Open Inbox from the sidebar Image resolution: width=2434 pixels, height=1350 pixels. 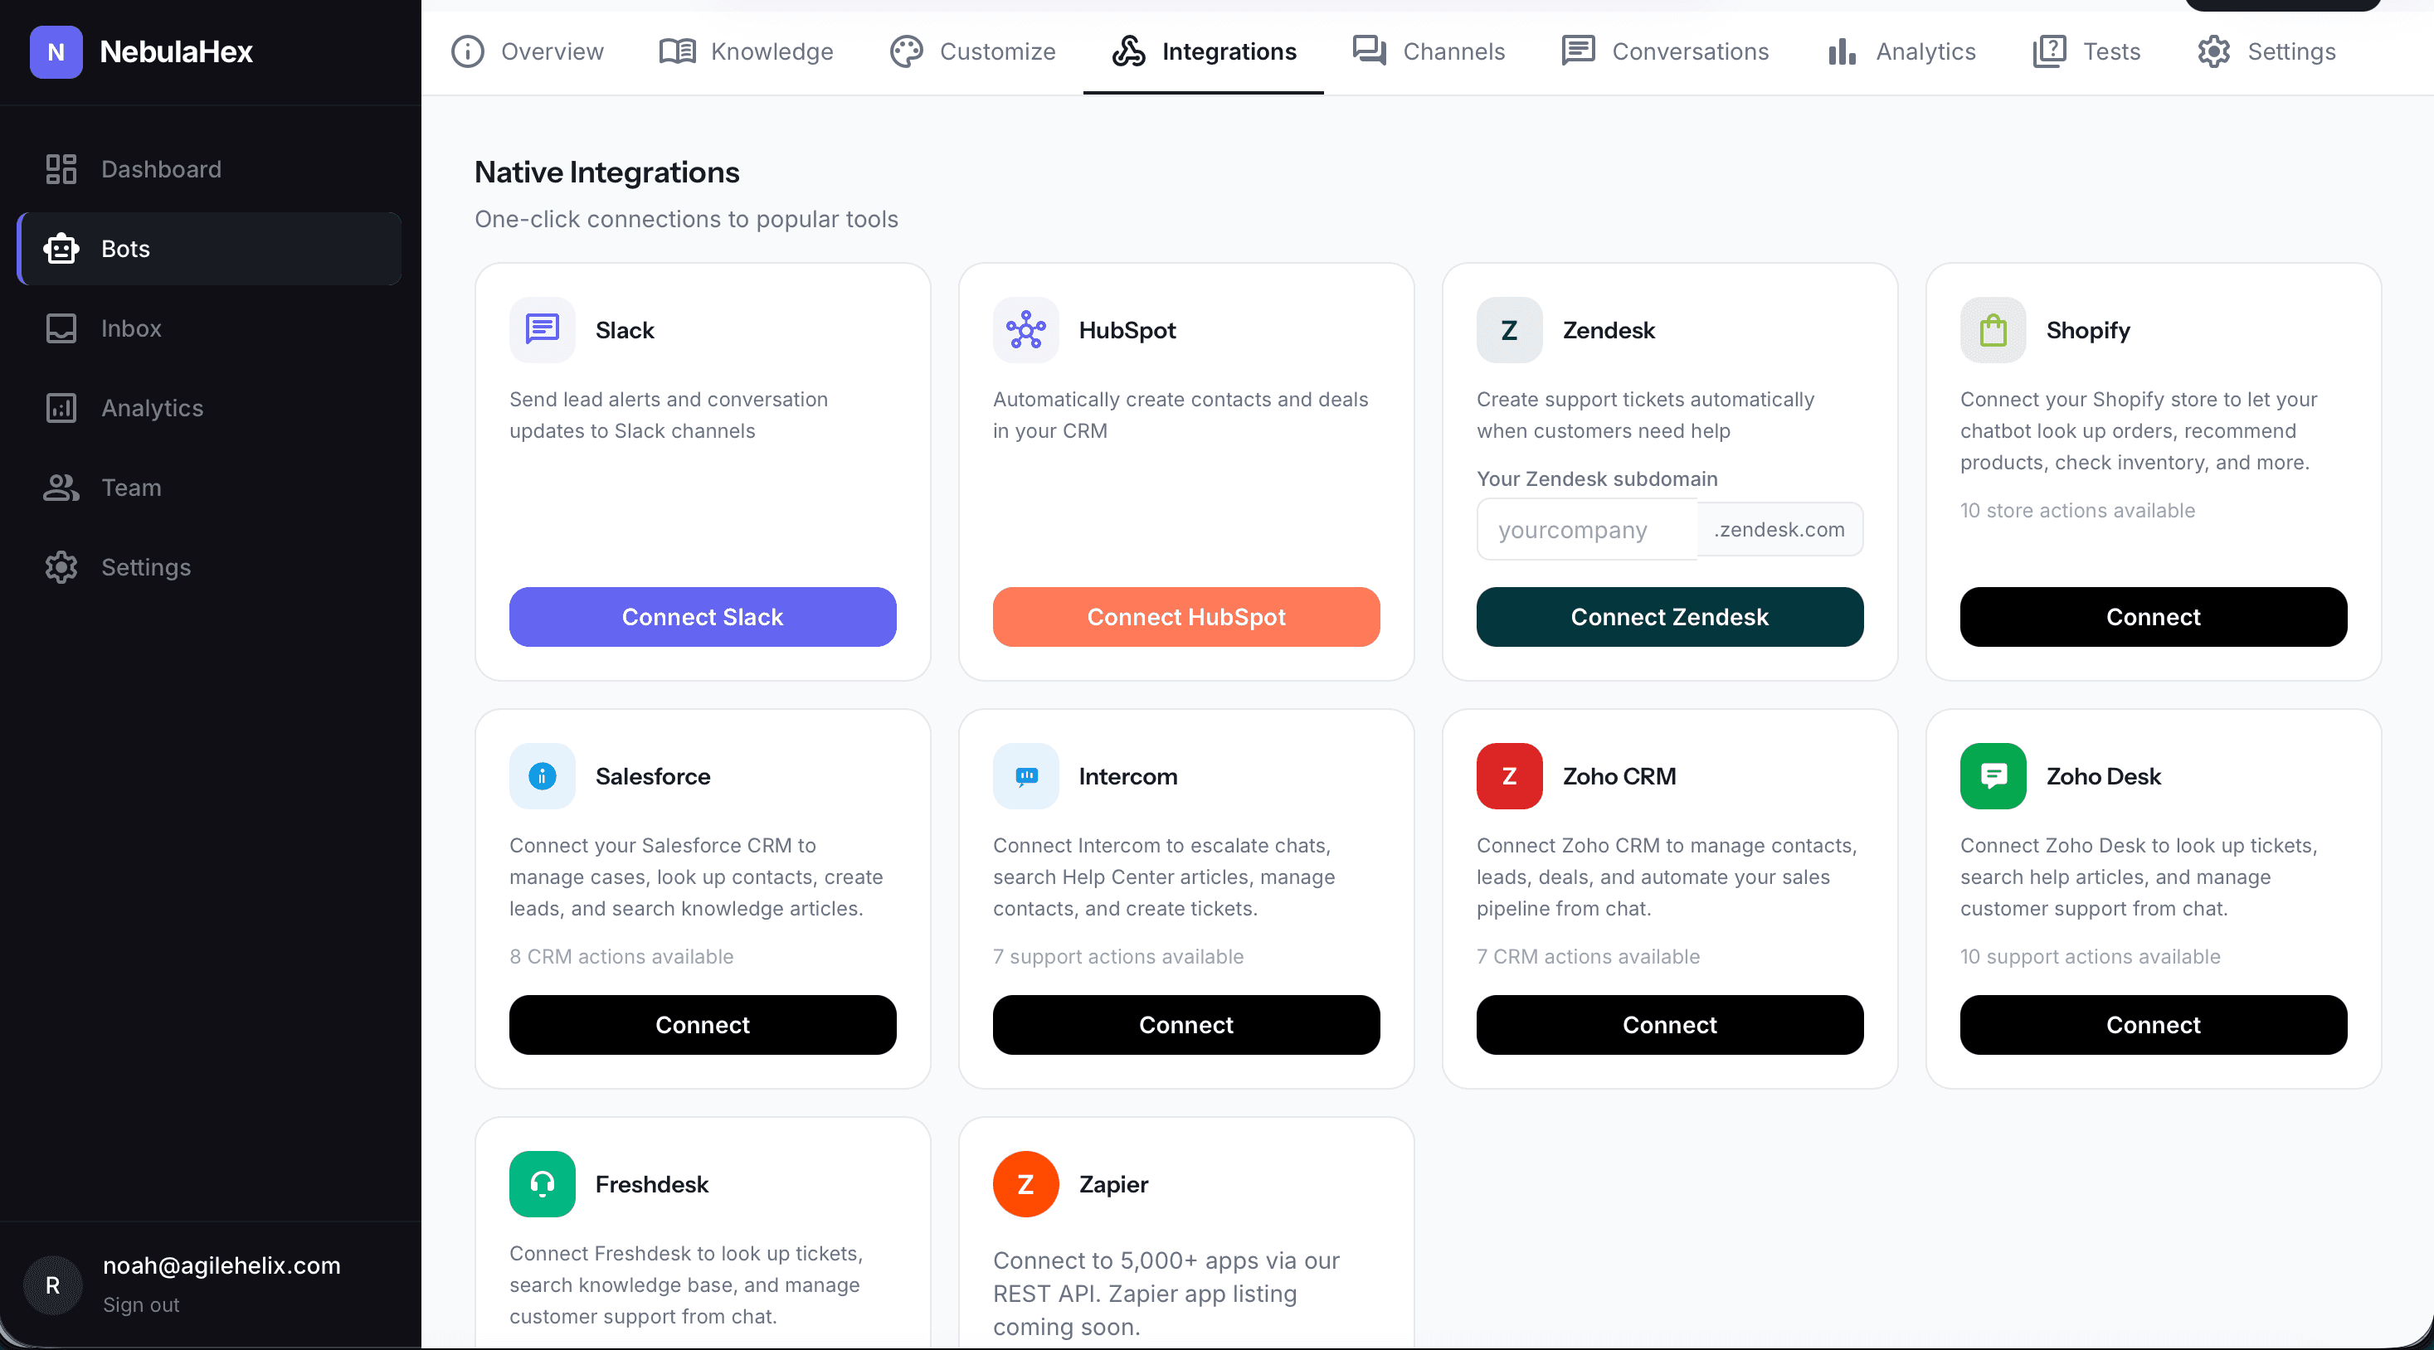(x=210, y=328)
